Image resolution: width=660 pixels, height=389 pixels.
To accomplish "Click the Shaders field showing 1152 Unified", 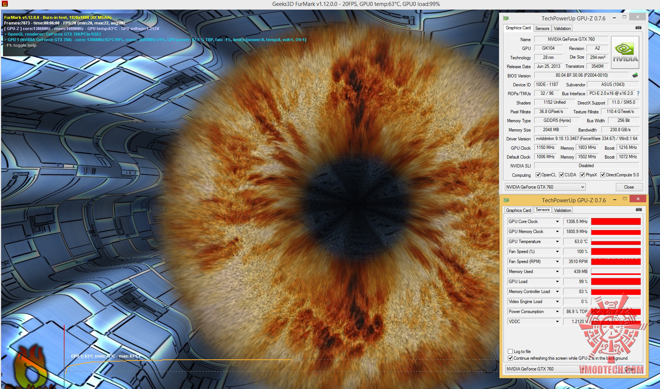I will coord(554,102).
